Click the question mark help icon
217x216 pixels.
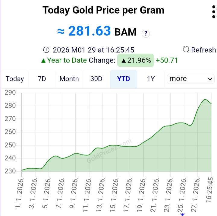(146, 33)
